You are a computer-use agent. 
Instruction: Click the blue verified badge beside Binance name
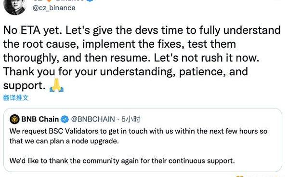point(90,1)
